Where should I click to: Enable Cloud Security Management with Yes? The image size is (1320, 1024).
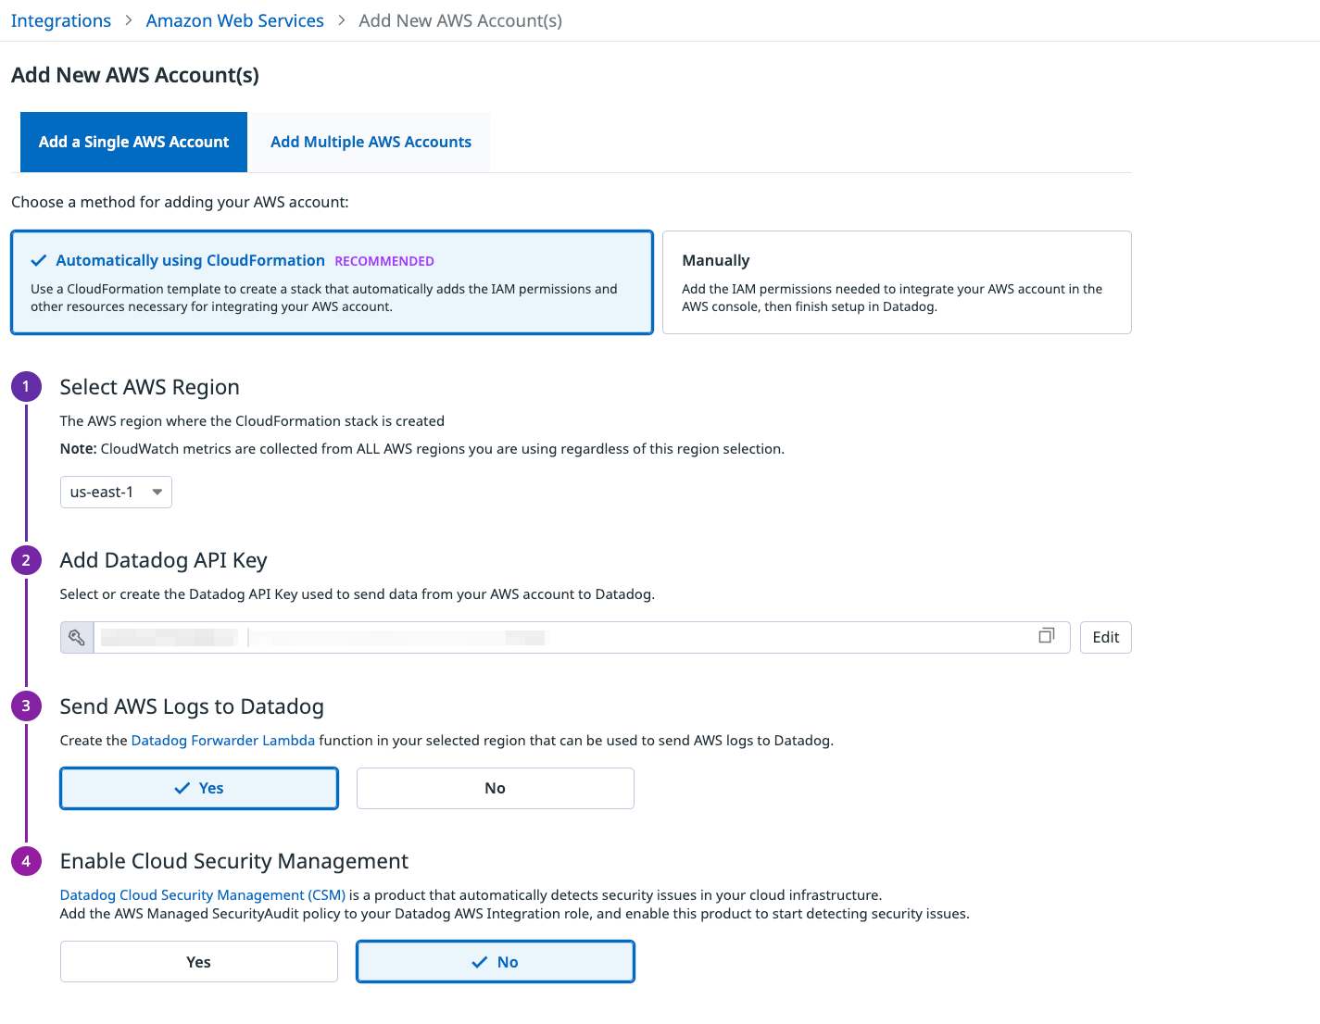point(199,962)
